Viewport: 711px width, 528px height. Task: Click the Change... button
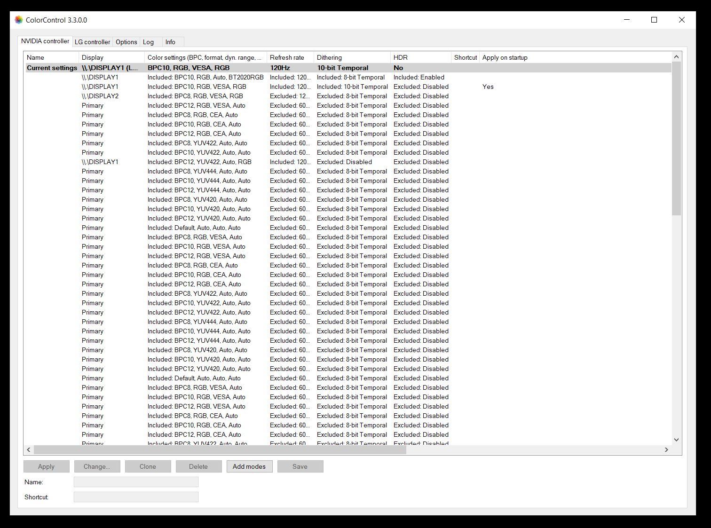(x=97, y=466)
